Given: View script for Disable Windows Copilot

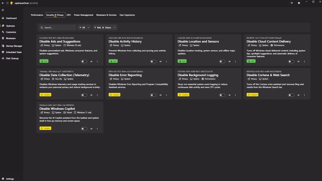Looking at the screenshot, I should (x=92, y=129).
